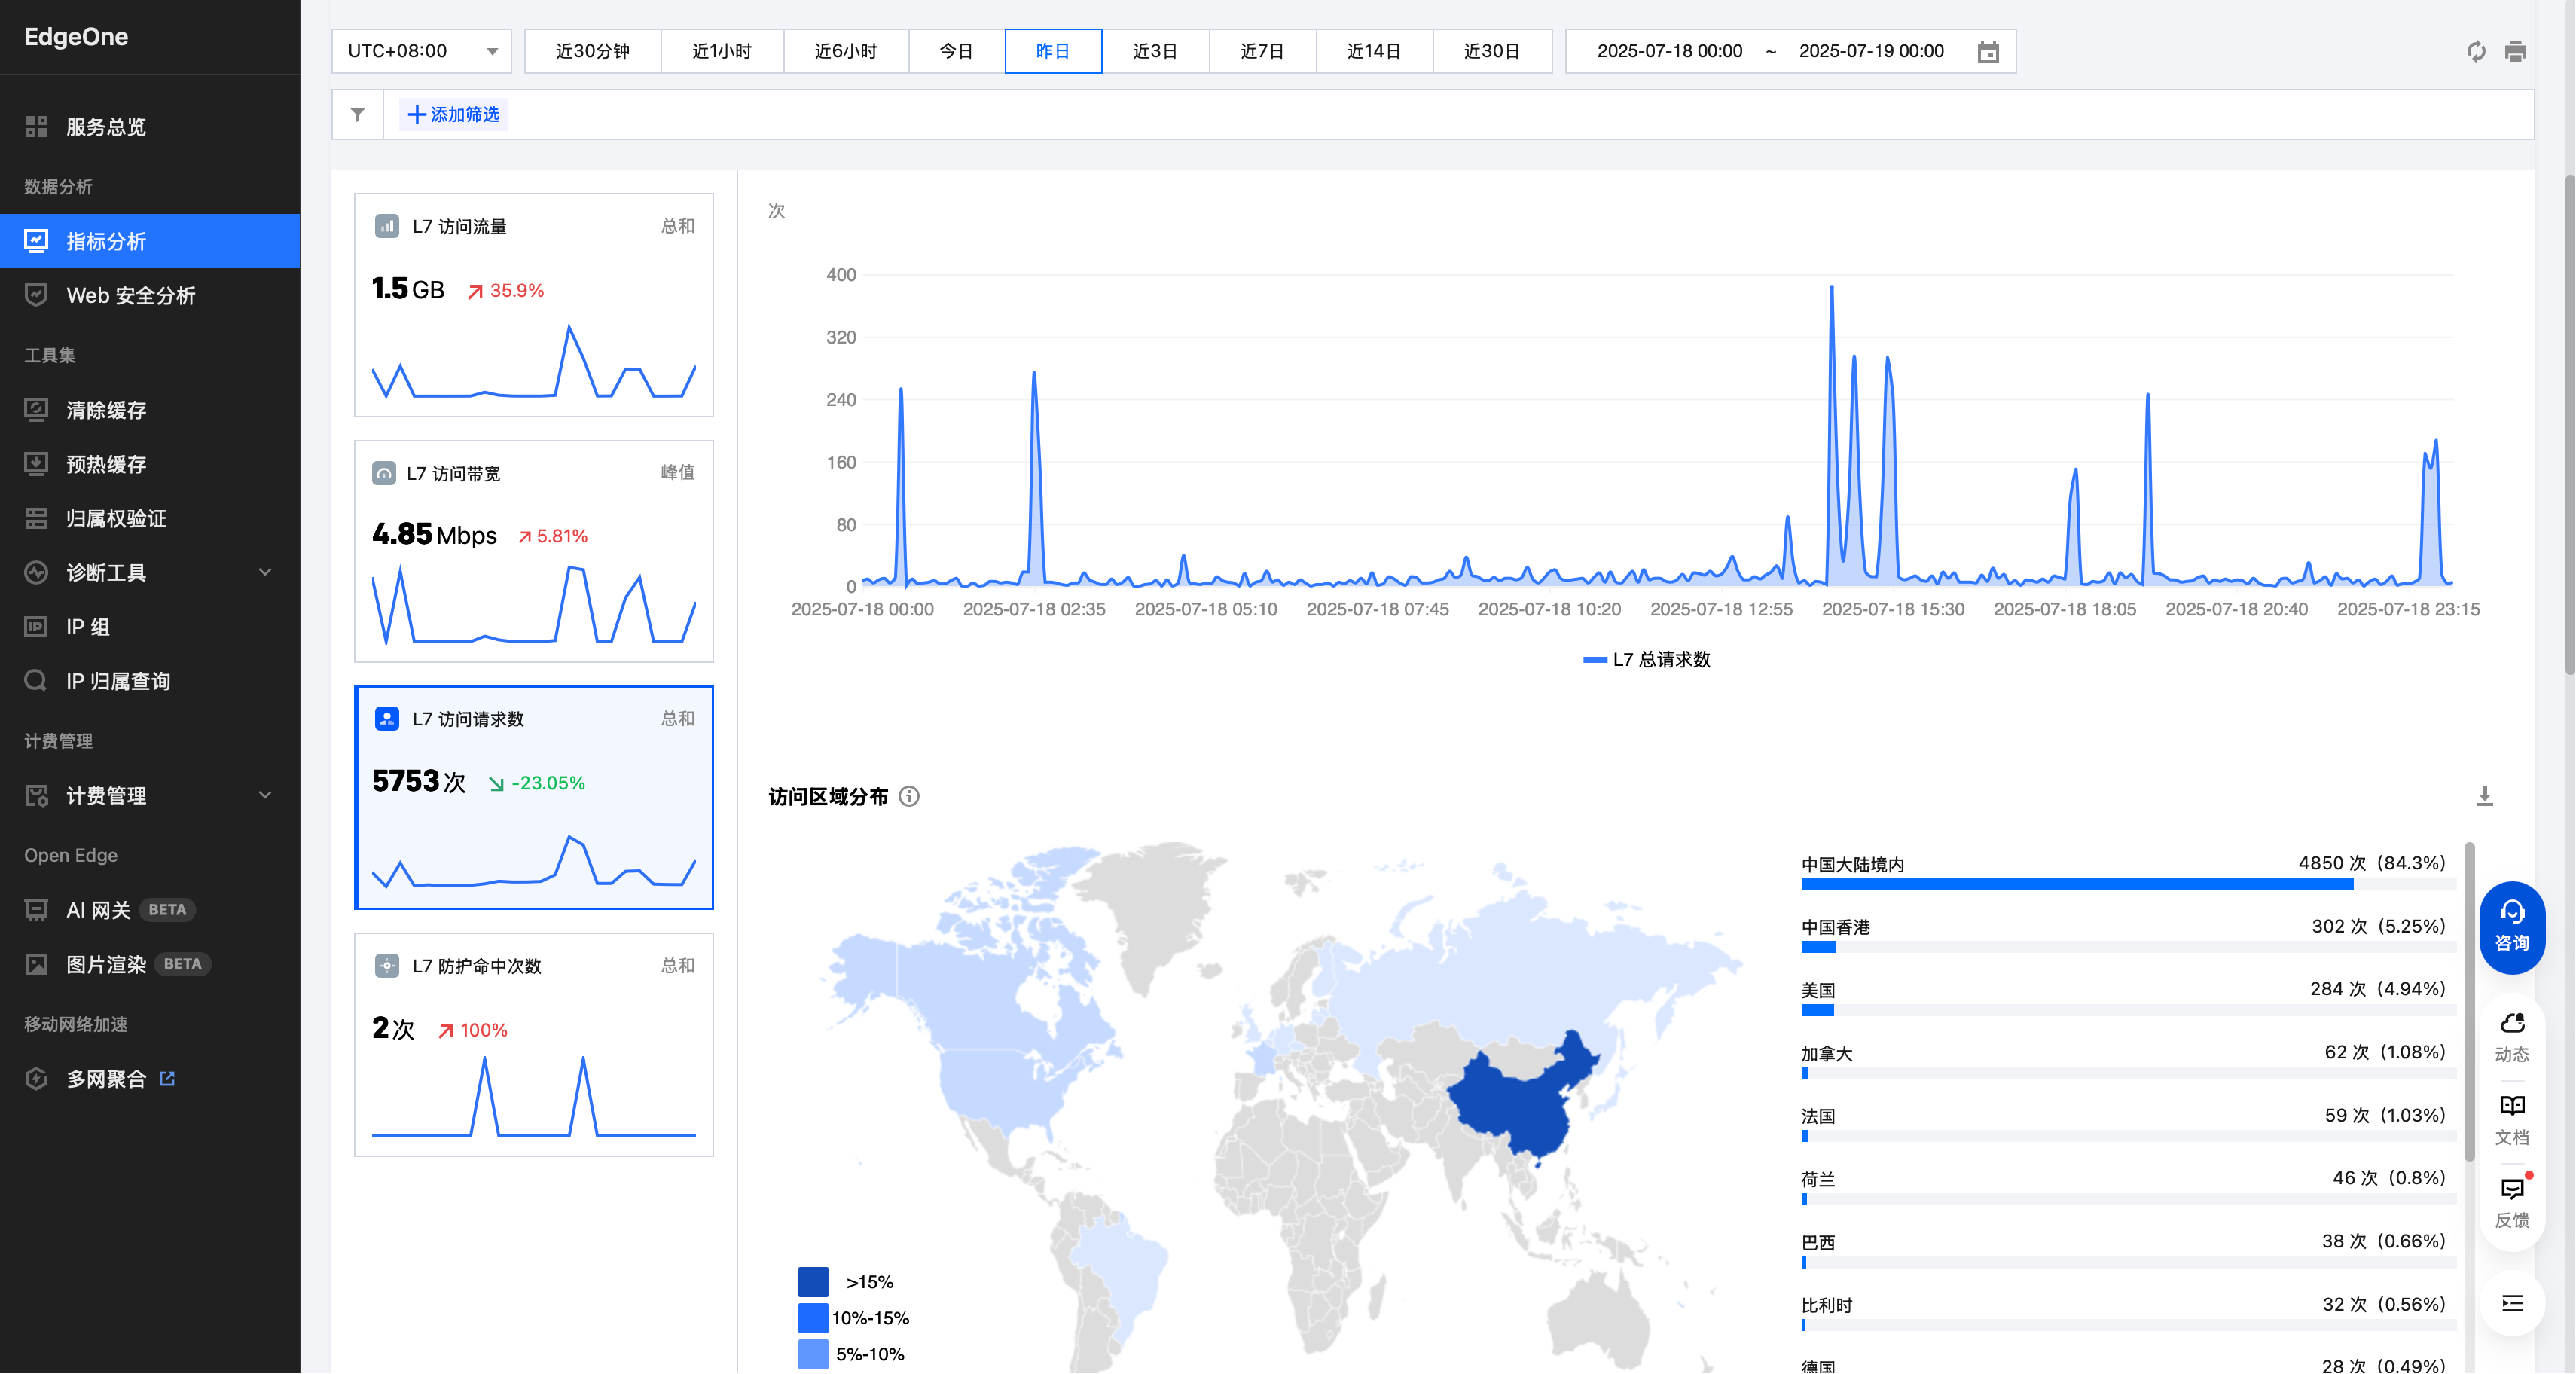The width and height of the screenshot is (2576, 1374).
Task: Open the 咨询 support chat button
Action: tap(2511, 926)
